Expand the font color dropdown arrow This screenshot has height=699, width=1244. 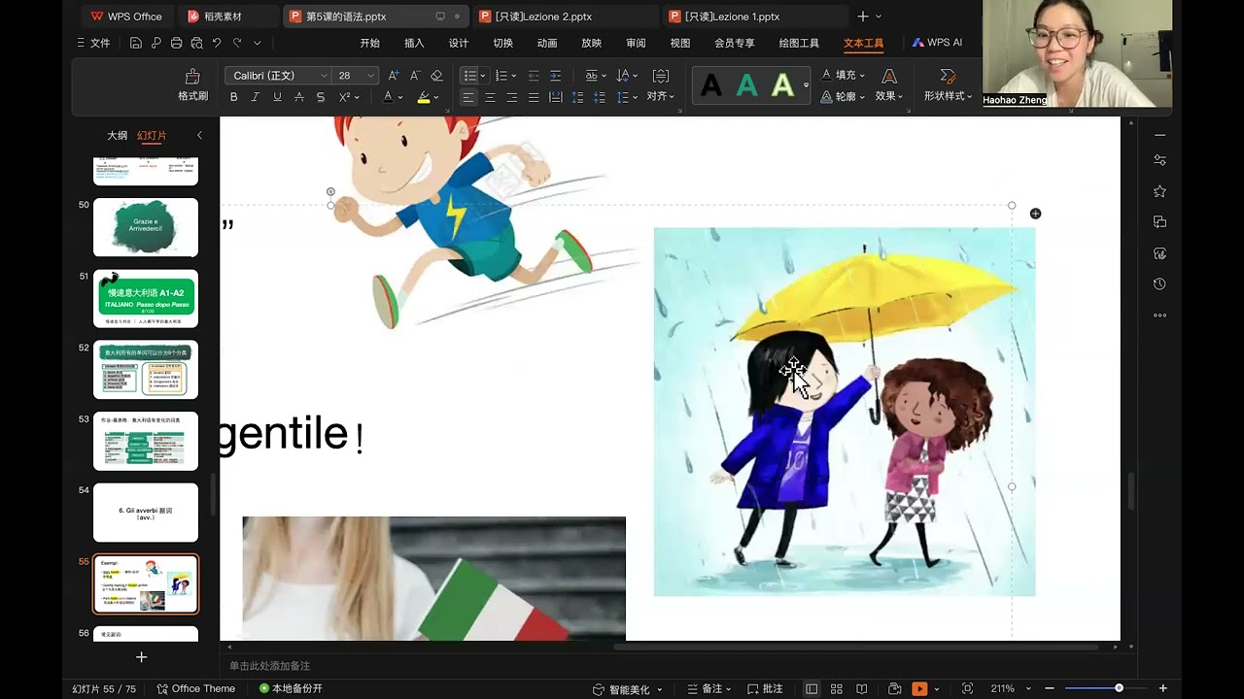point(400,97)
